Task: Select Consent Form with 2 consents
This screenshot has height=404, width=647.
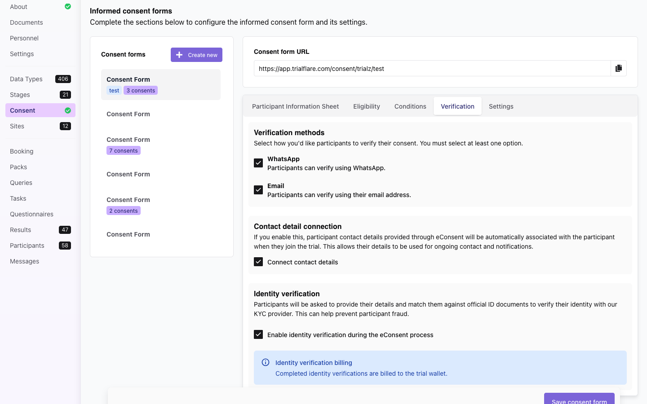Action: point(161,205)
